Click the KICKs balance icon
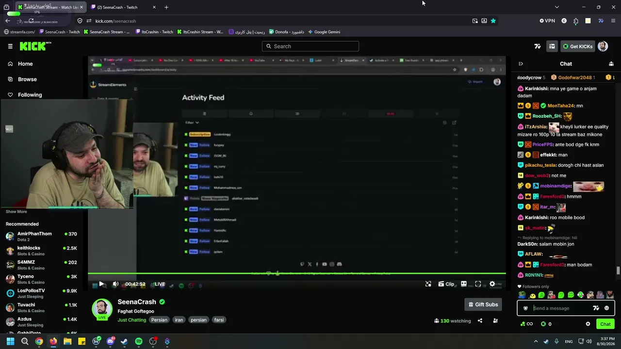The width and height of the screenshot is (621, 349). [543, 324]
